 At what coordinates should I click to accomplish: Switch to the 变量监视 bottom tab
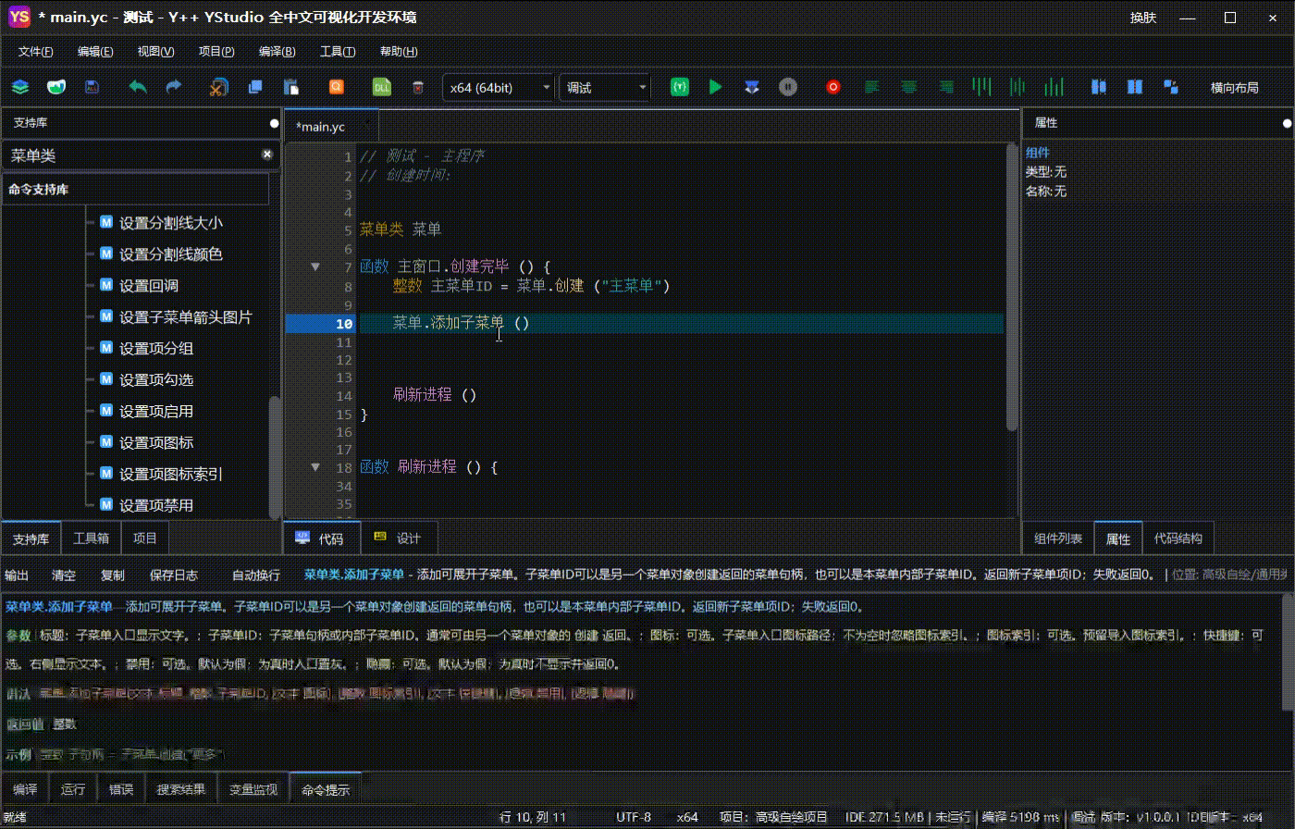pos(253,789)
